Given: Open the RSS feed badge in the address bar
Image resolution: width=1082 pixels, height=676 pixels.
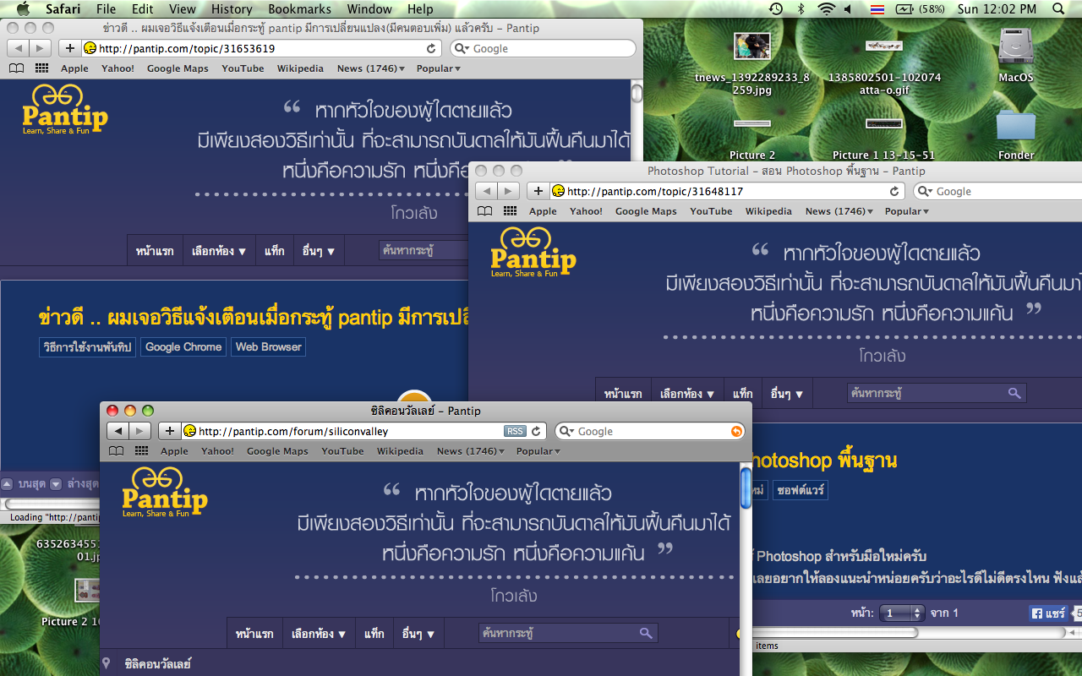Looking at the screenshot, I should (x=515, y=431).
